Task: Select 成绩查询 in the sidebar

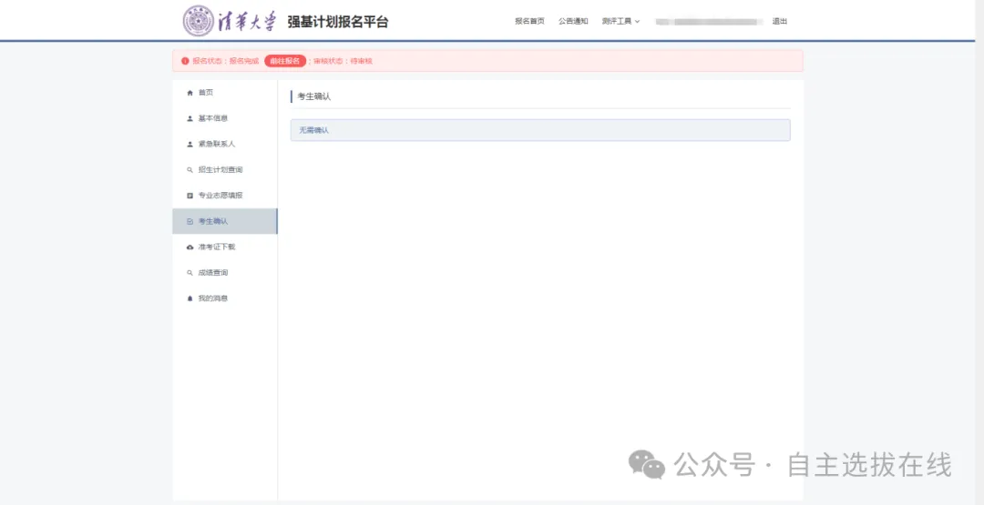Action: click(x=213, y=273)
